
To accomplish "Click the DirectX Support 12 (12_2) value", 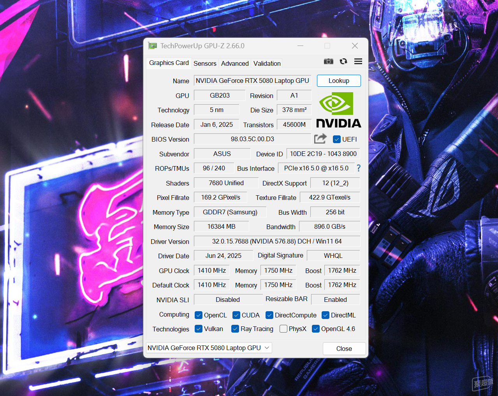I will tap(335, 183).
